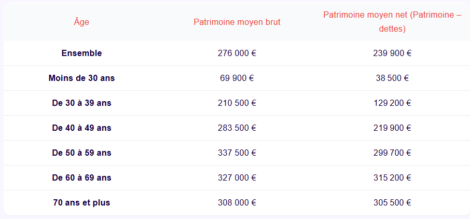This screenshot has width=470, height=219.
Task: Click the 283 500 € cell
Action: [237, 128]
